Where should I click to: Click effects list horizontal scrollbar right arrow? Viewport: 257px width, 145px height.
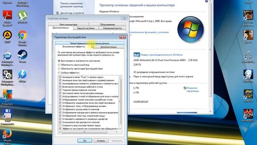point(116,132)
